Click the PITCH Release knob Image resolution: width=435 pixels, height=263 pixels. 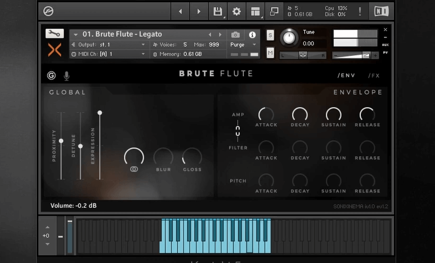click(367, 181)
